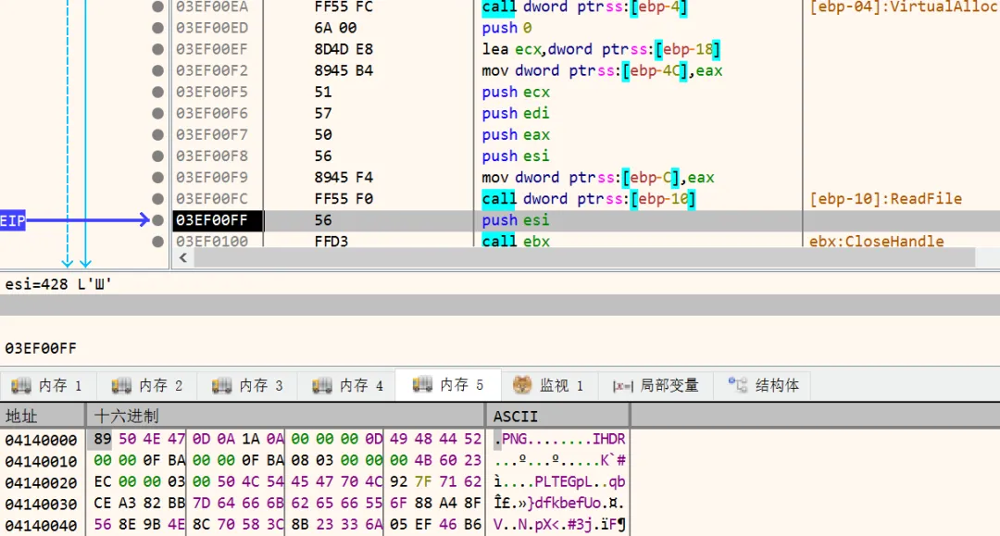
Task: Select the highlighted address 03EF00FF in disassembly
Action: tap(212, 220)
